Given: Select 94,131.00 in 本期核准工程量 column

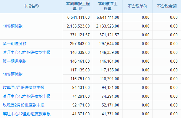Looking at the screenshot, I should click(x=110, y=87).
